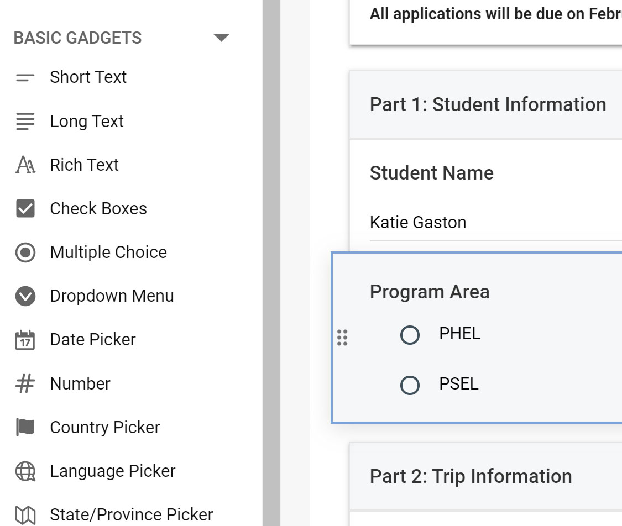Viewport: 622px width, 526px height.
Task: Click the Language Picker globe icon
Action: [25, 471]
